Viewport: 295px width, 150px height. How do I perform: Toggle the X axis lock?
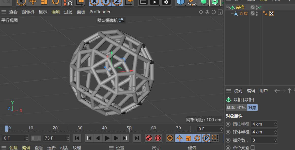pos(94,2)
